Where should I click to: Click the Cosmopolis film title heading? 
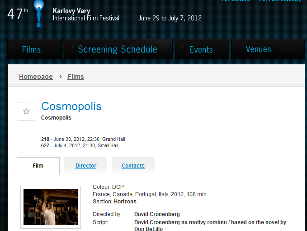[71, 106]
